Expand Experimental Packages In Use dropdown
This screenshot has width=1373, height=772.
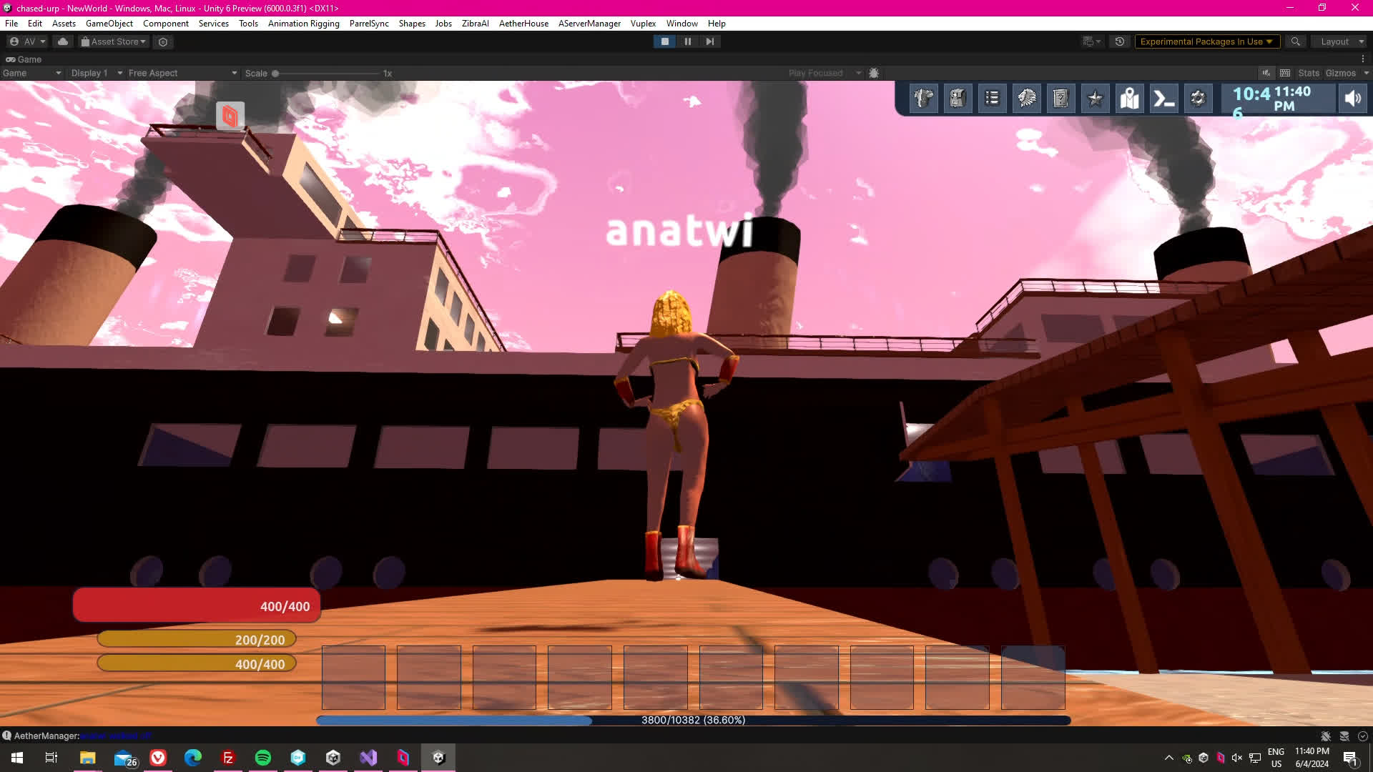pyautogui.click(x=1206, y=41)
